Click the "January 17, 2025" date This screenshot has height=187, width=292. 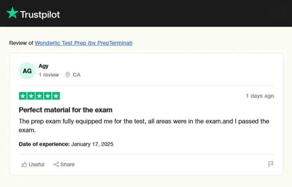point(92,144)
